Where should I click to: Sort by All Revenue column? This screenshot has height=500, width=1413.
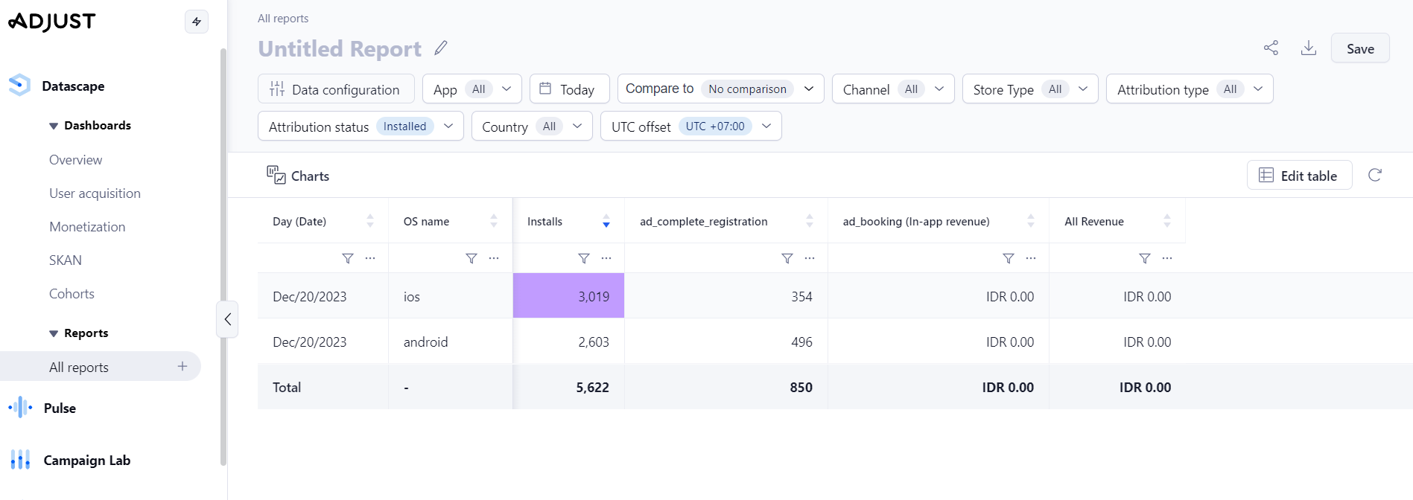[x=1167, y=221]
